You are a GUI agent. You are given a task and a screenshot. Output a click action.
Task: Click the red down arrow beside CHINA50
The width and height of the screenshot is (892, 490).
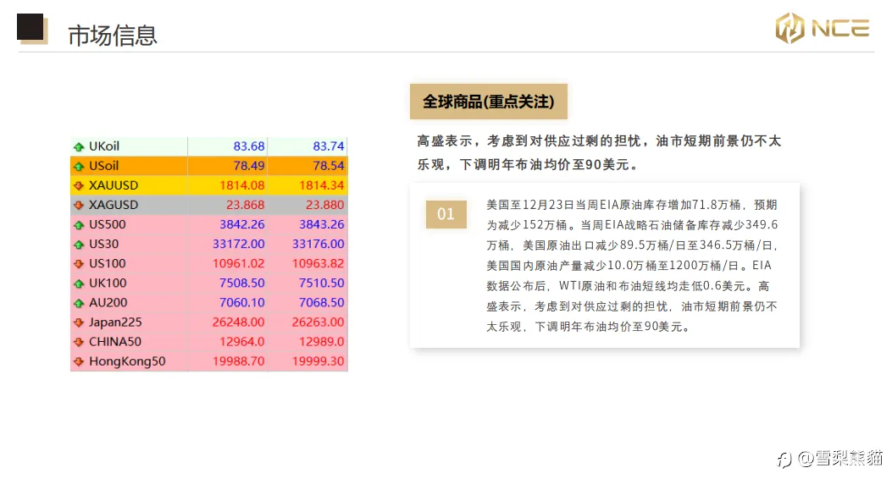tap(79, 342)
